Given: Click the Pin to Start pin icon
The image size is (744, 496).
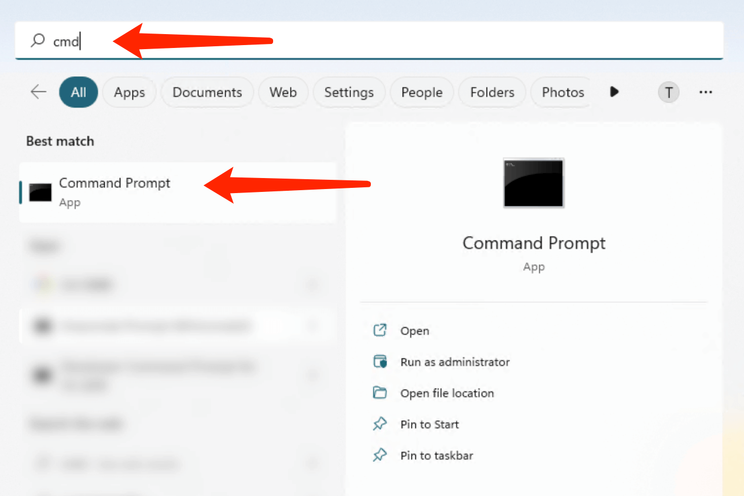Looking at the screenshot, I should [380, 424].
